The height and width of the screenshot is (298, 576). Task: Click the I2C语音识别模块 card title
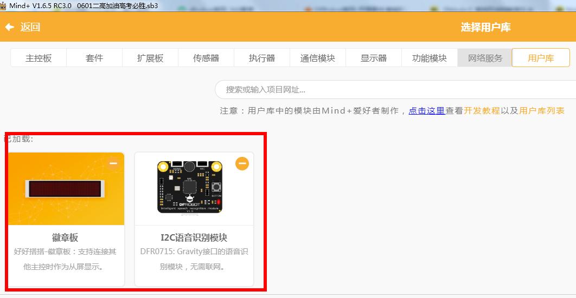tap(194, 237)
